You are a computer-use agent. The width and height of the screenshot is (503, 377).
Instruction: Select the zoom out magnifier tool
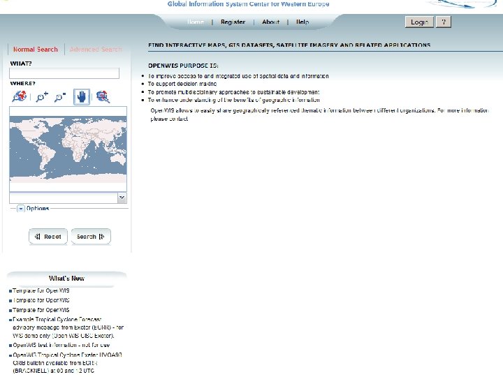click(x=60, y=96)
